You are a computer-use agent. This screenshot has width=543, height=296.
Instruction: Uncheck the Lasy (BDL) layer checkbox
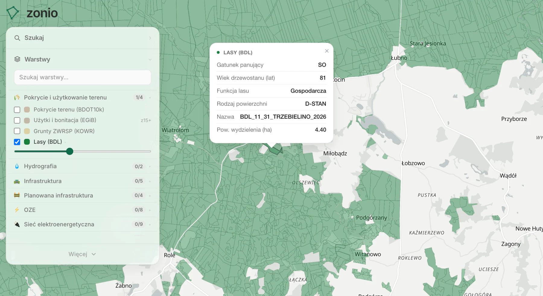point(17,142)
